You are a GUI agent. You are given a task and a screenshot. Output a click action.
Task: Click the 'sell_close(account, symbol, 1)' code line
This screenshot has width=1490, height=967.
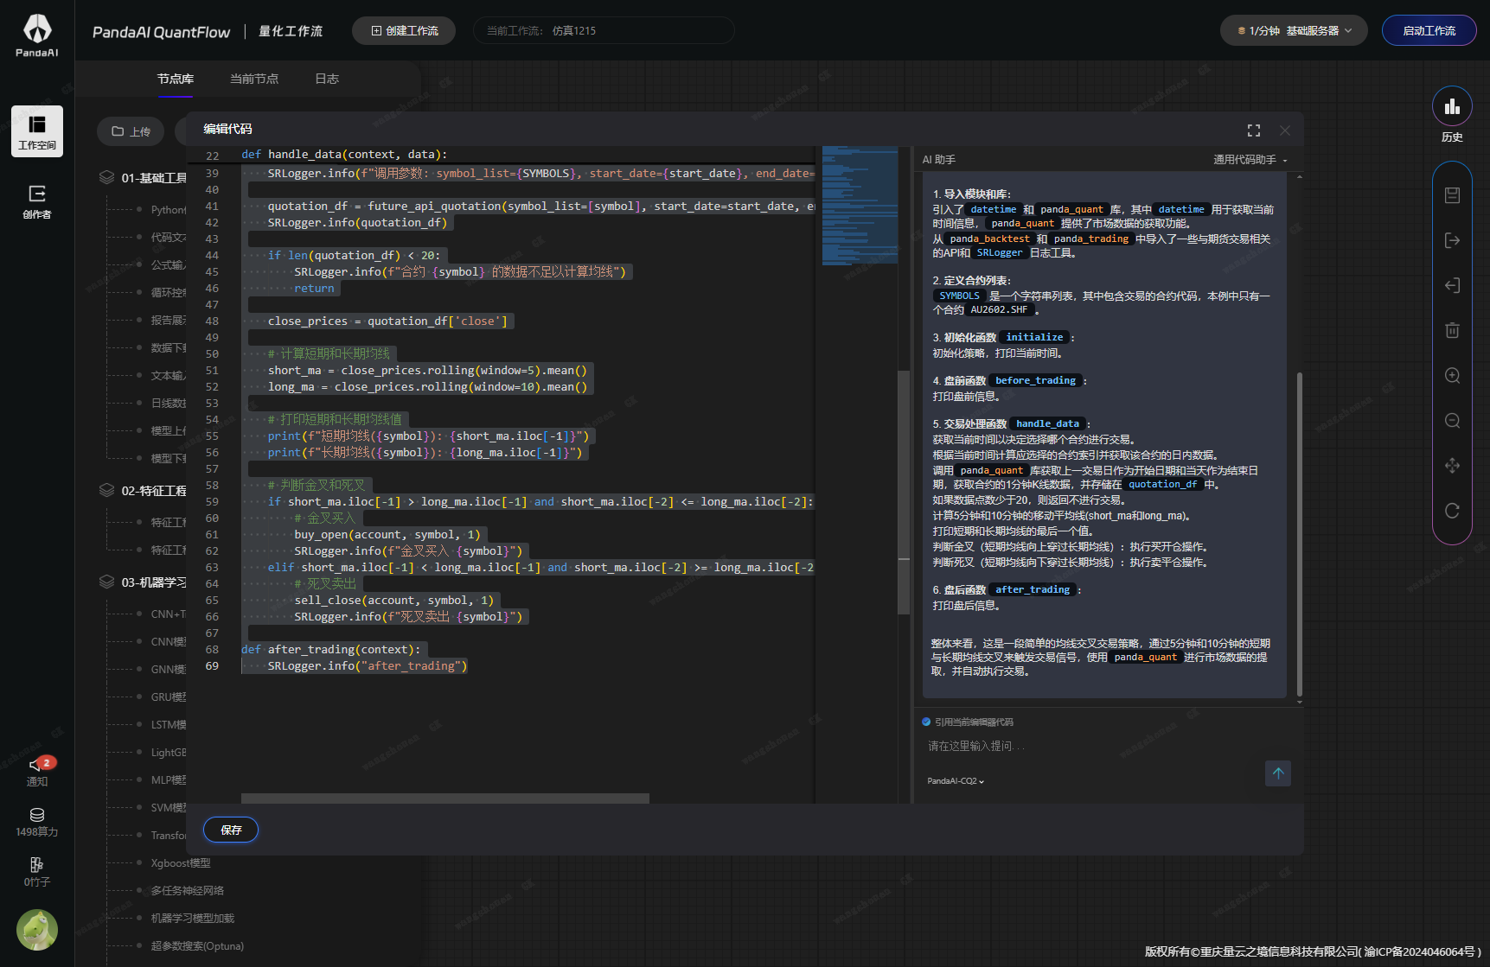394,601
